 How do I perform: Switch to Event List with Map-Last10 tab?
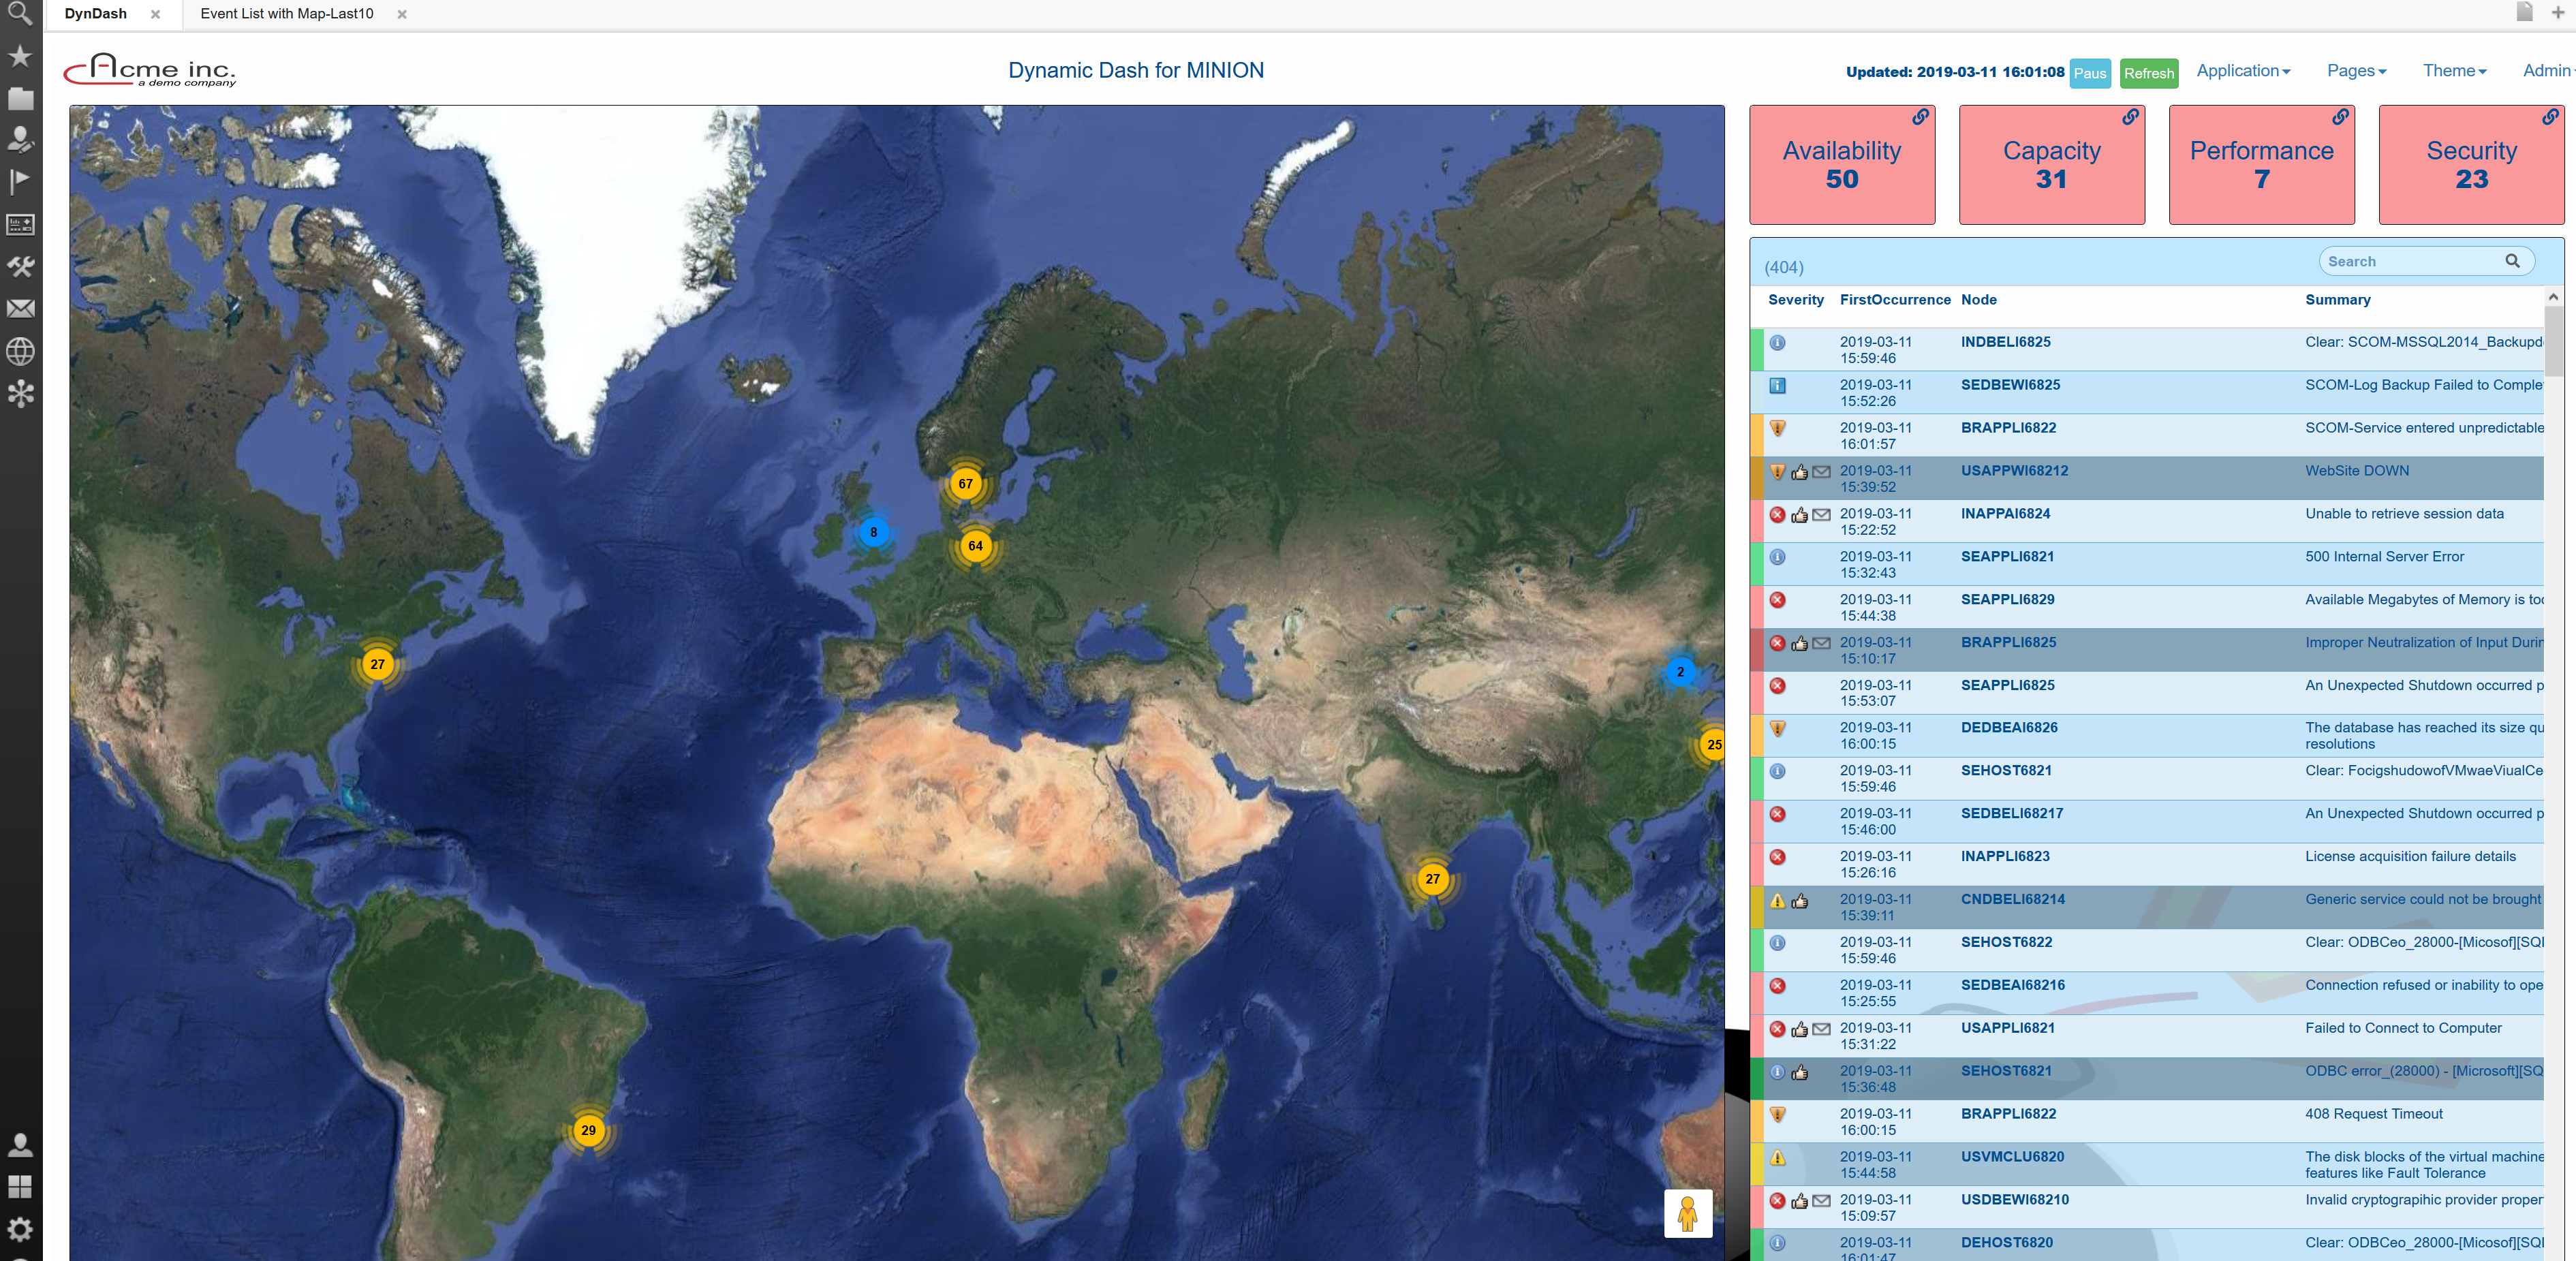point(287,14)
